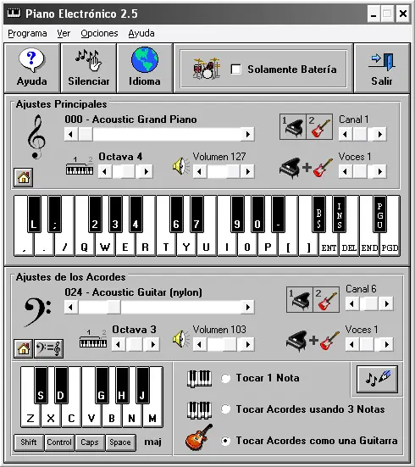Click piano plus guitar icon beside Voces 1 in Ajustes Principales
Image resolution: width=415 pixels, height=467 pixels.
[306, 168]
